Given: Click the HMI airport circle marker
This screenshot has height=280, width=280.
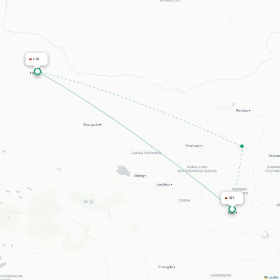Looking at the screenshot, I should (x=38, y=71).
